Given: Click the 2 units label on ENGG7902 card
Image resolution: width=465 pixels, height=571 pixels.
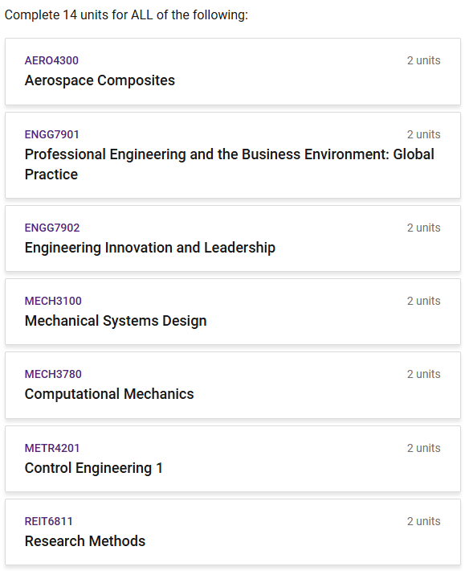Looking at the screenshot, I should (x=423, y=228).
